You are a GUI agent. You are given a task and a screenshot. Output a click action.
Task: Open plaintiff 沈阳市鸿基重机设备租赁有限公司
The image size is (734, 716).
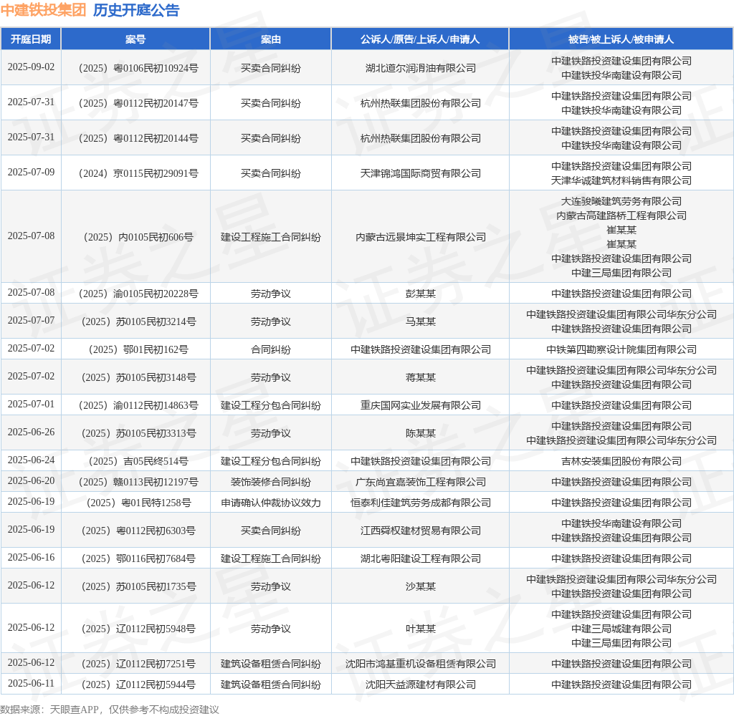tap(420, 664)
